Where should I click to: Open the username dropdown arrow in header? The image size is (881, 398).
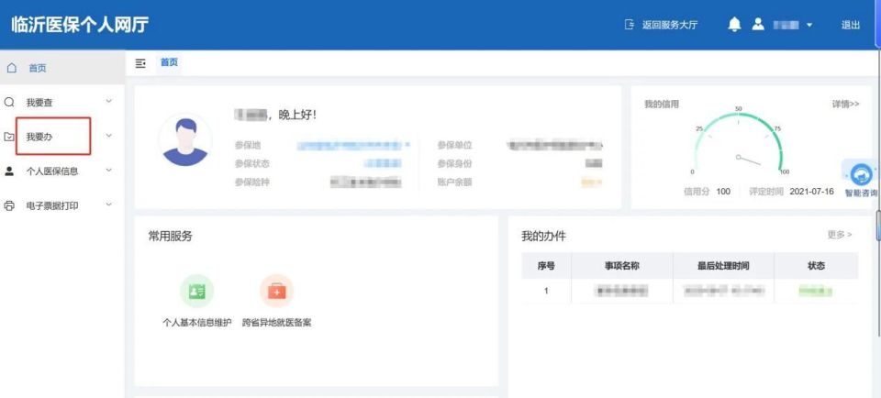pos(809,26)
